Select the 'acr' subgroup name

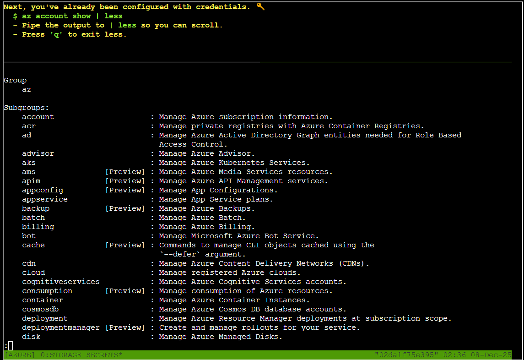click(x=29, y=126)
